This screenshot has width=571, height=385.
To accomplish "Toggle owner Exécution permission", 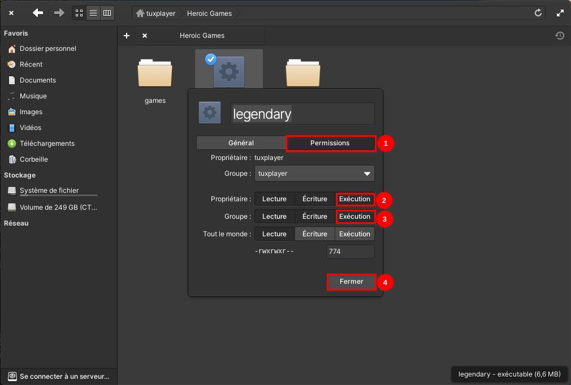I will [354, 199].
